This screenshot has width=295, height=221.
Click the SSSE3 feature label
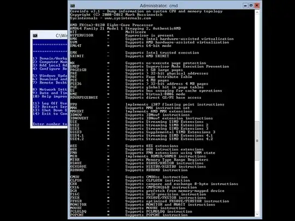click(x=75, y=132)
